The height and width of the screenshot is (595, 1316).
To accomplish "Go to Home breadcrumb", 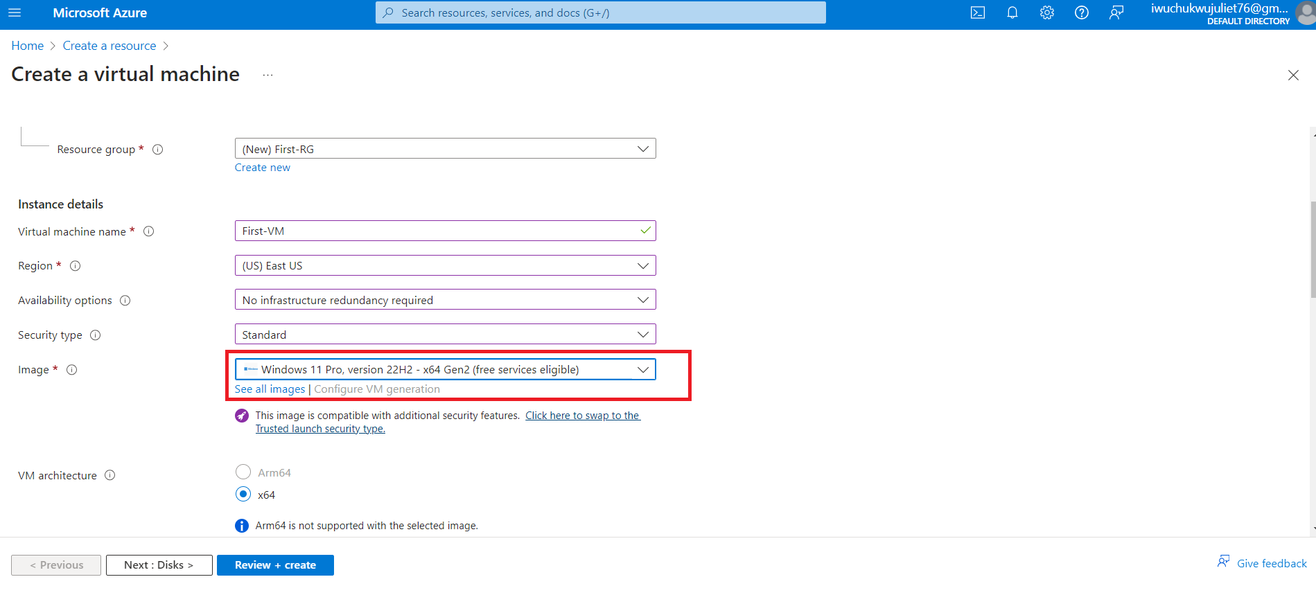I will tap(28, 46).
